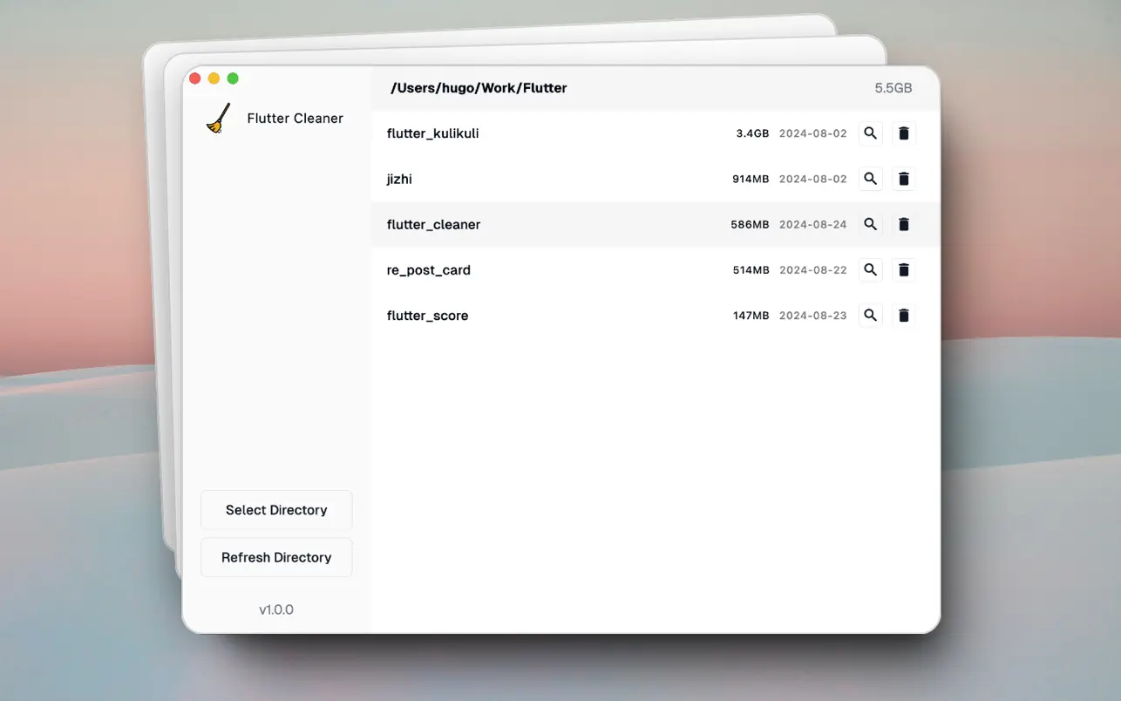
Task: Click the trash icon for flutter_kulikuli
Action: tap(903, 133)
